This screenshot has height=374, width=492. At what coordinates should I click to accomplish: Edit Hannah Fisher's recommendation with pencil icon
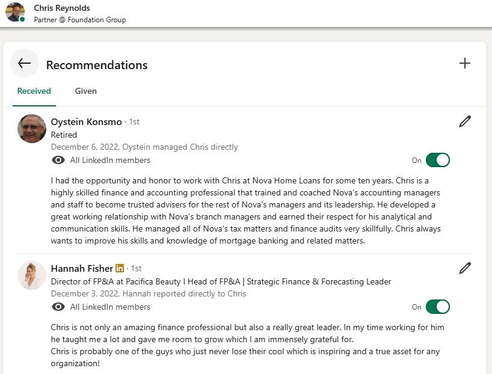[x=464, y=268]
